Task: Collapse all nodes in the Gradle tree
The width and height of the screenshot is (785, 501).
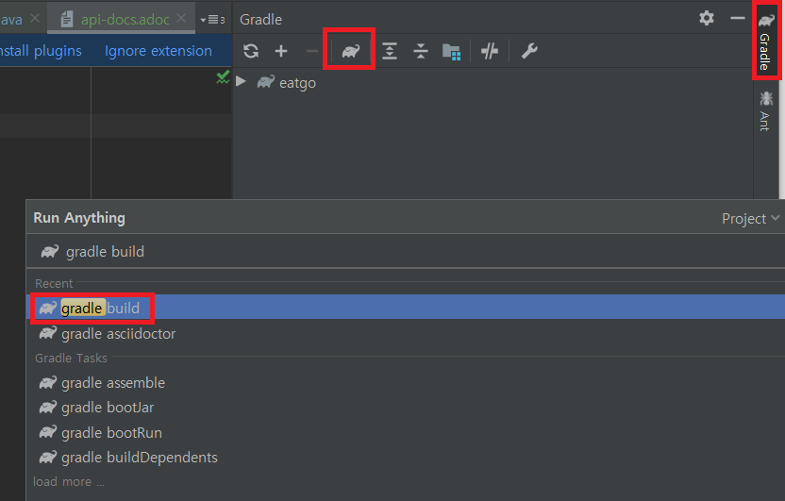Action: pos(421,51)
